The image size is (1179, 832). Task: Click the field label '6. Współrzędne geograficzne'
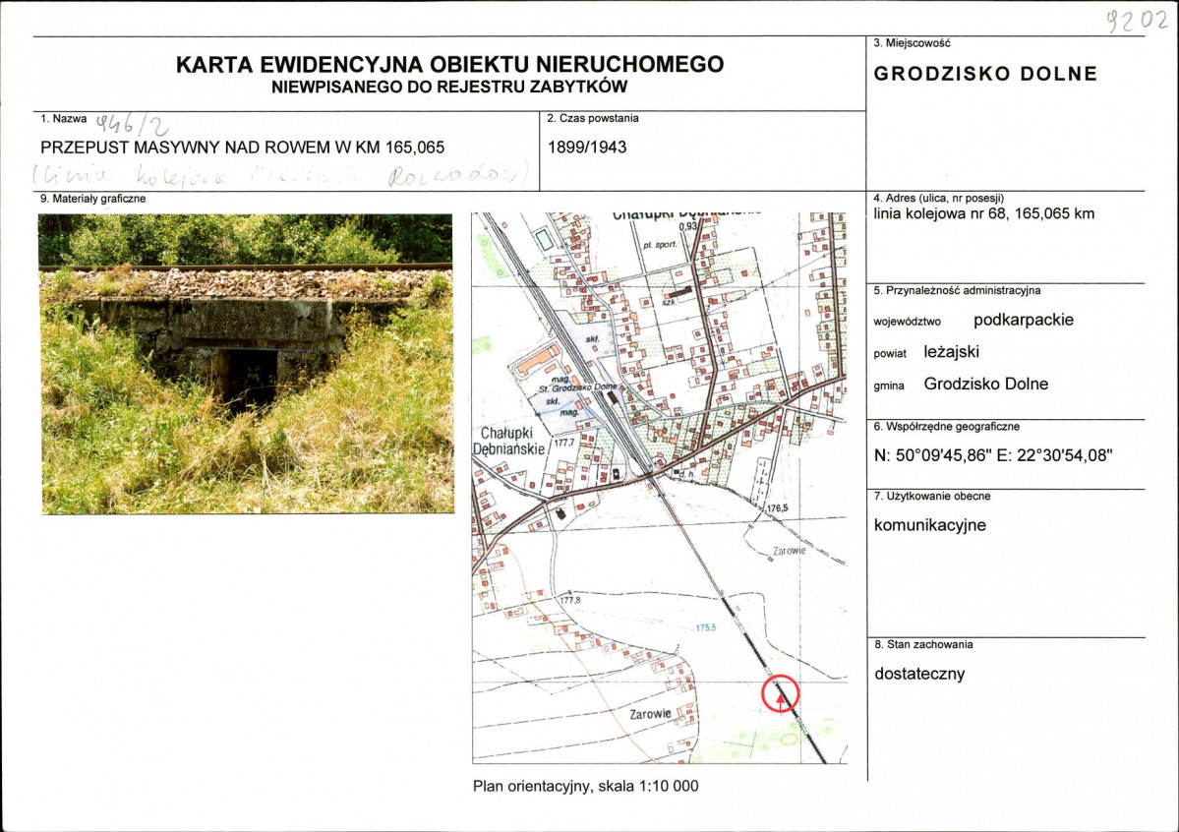click(946, 427)
